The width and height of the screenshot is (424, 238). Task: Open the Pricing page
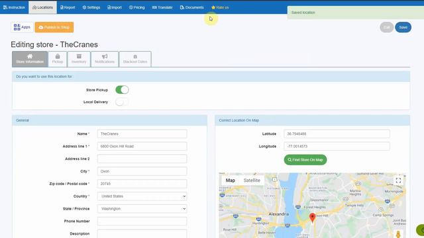(137, 7)
